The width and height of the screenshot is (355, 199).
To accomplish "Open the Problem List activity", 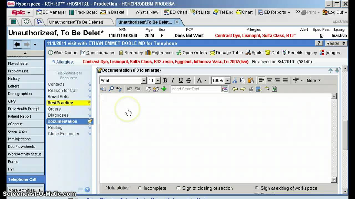I will pyautogui.click(x=26, y=71).
